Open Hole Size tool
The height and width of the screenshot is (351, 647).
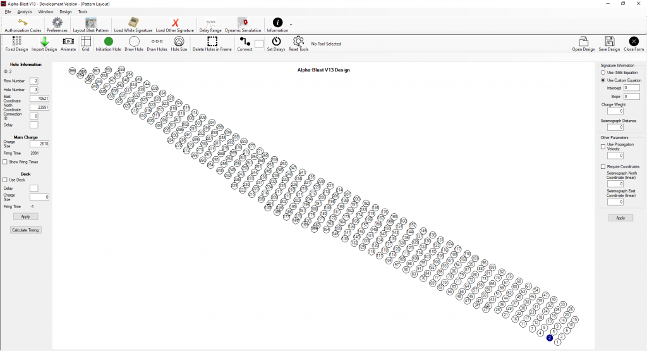click(x=179, y=44)
